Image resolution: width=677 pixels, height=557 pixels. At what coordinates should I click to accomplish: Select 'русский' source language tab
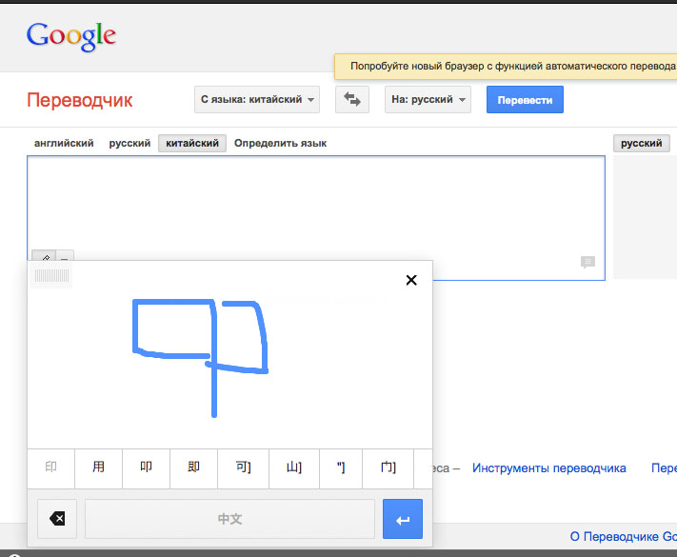point(129,143)
